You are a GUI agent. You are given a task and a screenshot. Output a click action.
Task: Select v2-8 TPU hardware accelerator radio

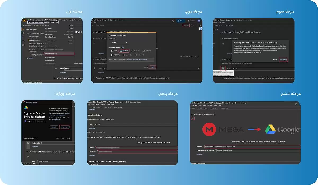click(112, 55)
